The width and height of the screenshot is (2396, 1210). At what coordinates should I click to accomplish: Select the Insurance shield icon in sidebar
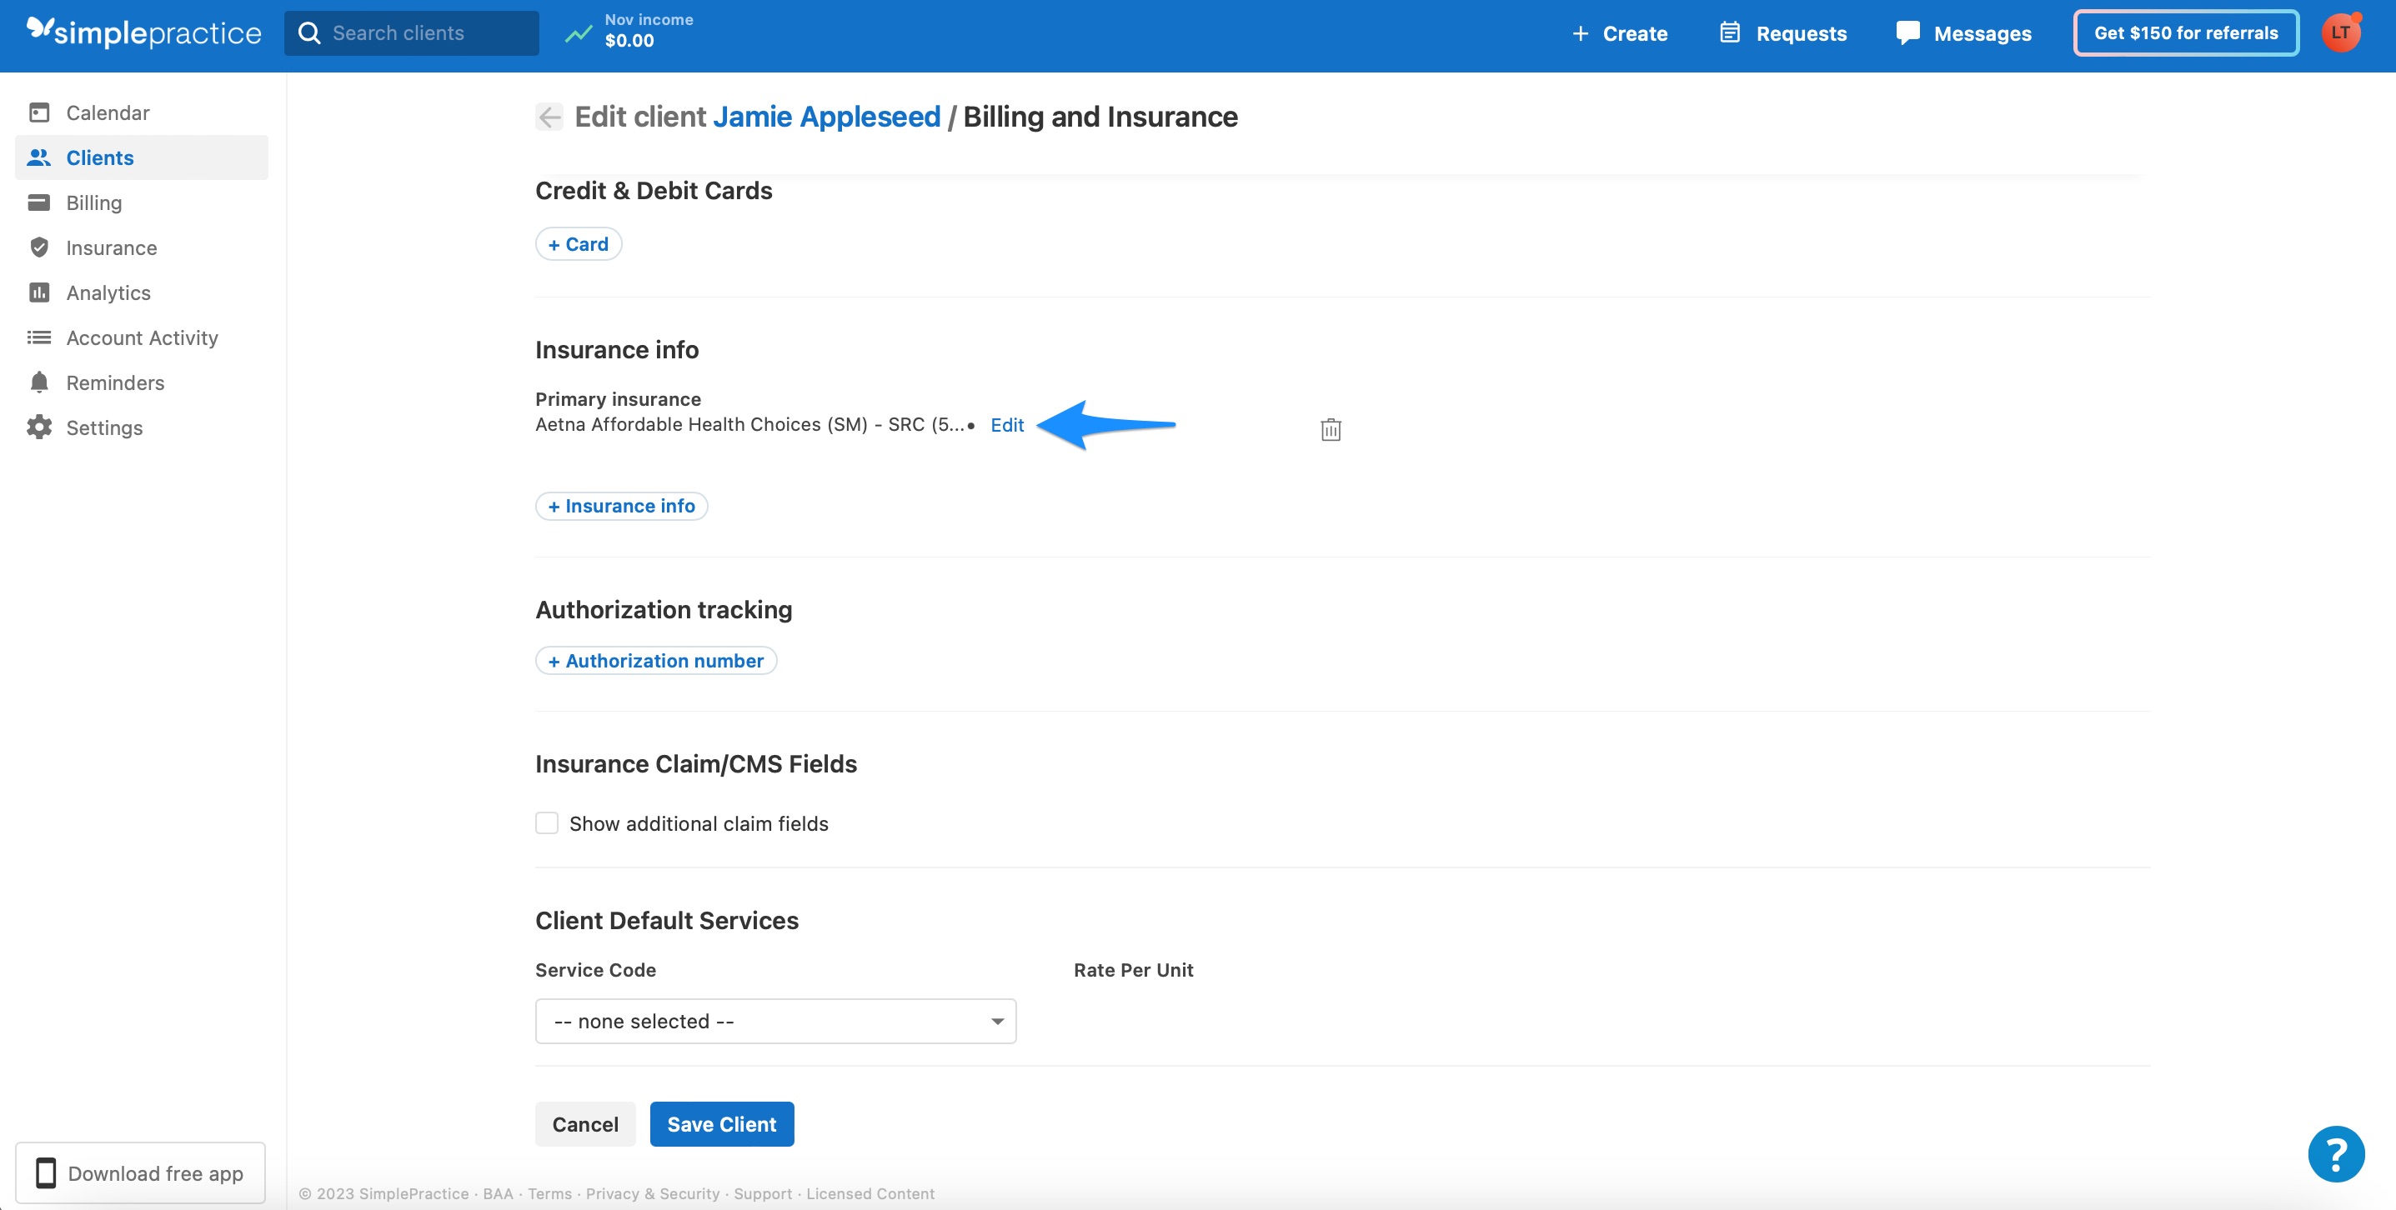(39, 247)
